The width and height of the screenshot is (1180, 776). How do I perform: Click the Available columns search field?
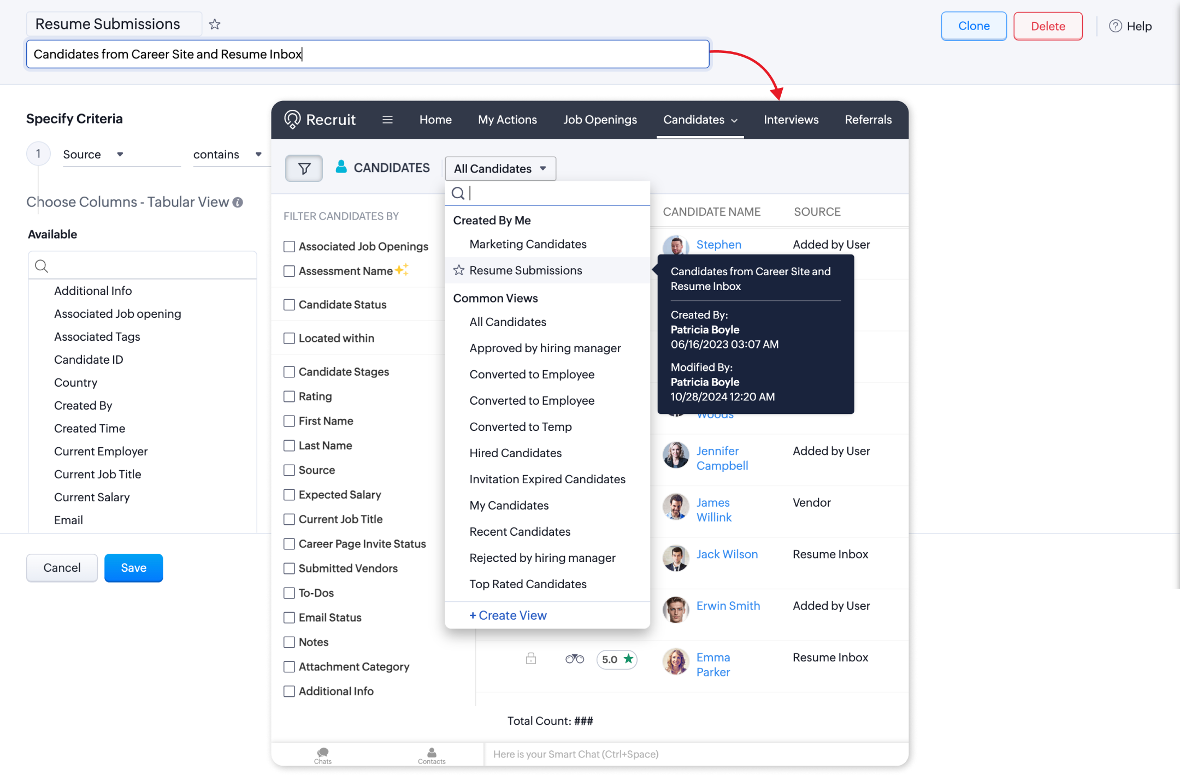pos(147,266)
